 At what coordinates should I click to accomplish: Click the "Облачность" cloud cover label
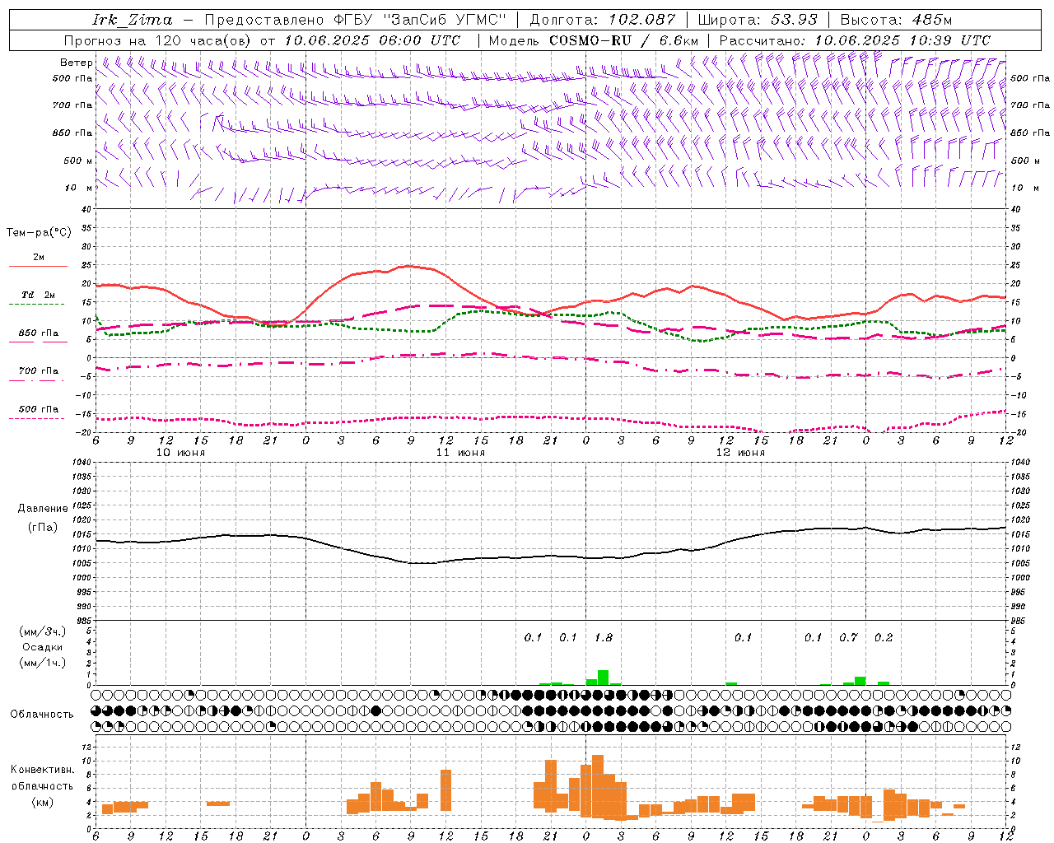click(x=42, y=714)
